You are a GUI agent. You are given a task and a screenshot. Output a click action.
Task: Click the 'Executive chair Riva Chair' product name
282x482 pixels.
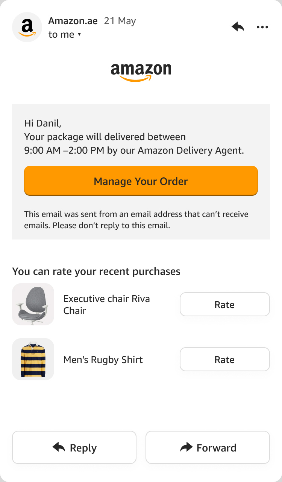pos(106,304)
